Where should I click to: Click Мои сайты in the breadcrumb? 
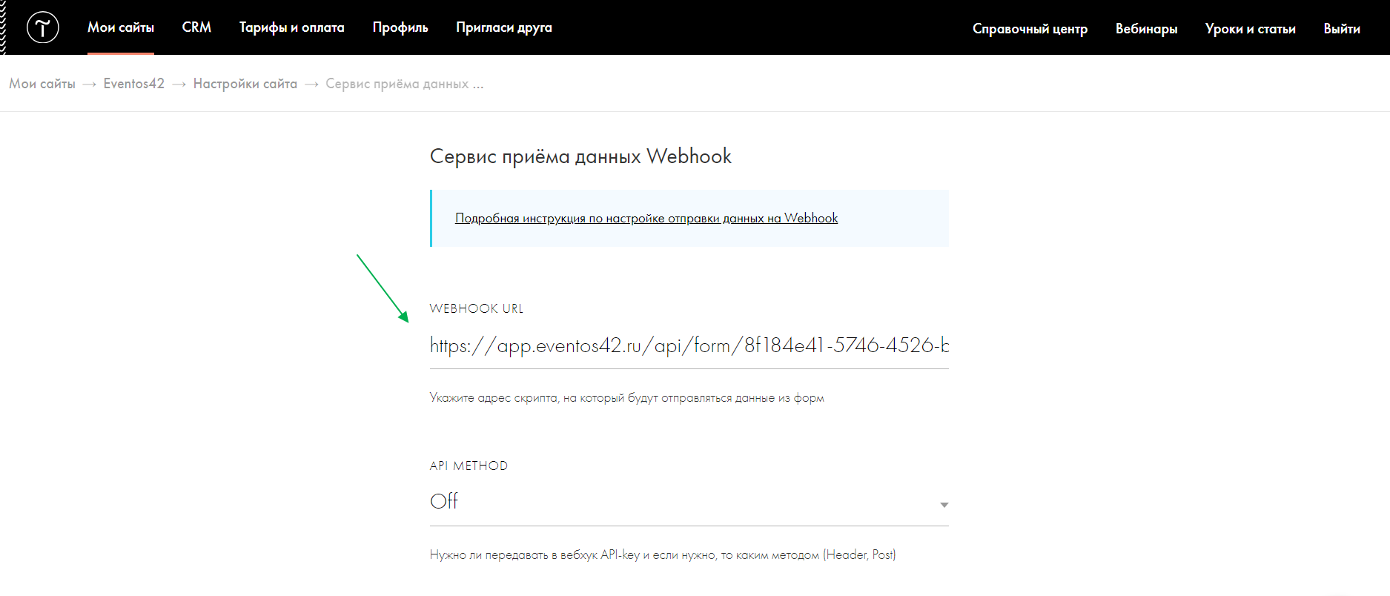tap(42, 84)
